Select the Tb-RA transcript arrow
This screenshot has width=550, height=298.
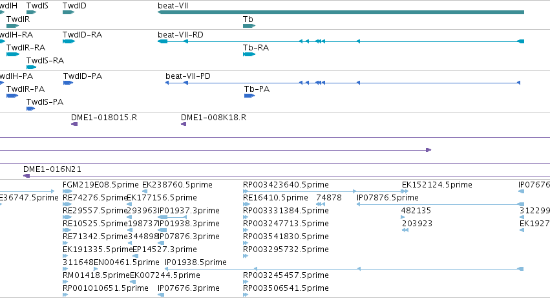tap(249, 54)
